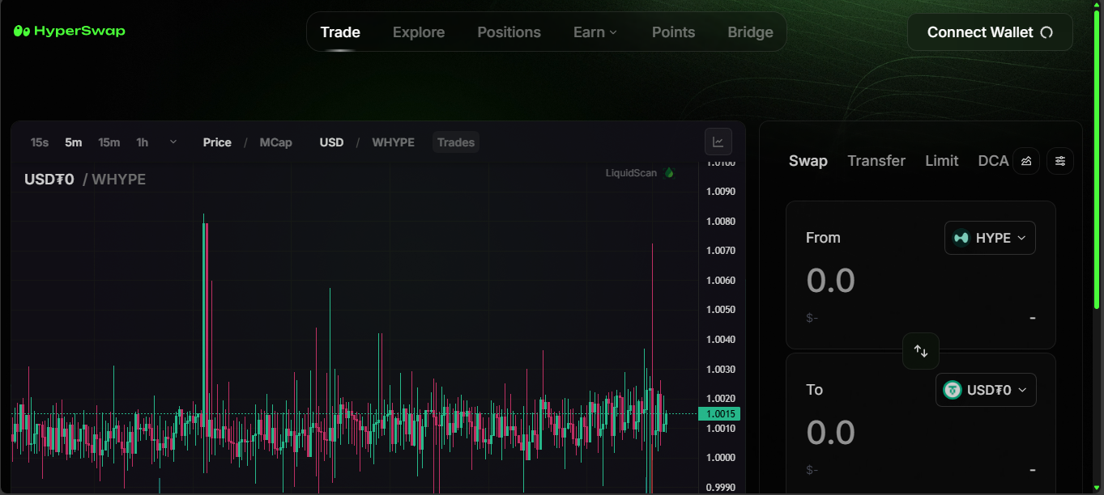Open swap settings sliders icon

tap(1060, 161)
